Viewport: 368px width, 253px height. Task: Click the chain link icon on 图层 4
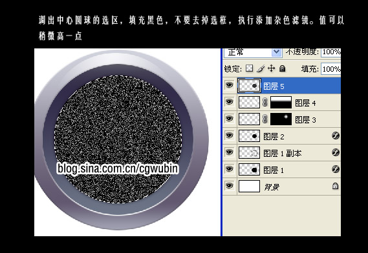[x=265, y=103]
